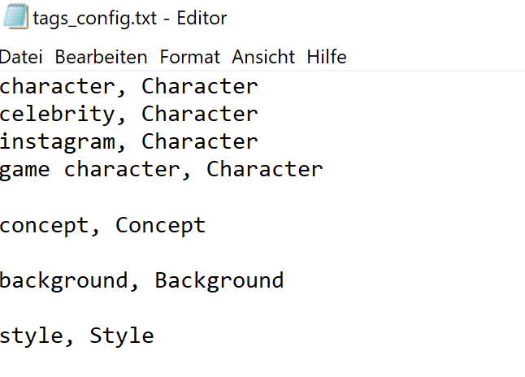Click the word "game" in the text

[x=25, y=169]
